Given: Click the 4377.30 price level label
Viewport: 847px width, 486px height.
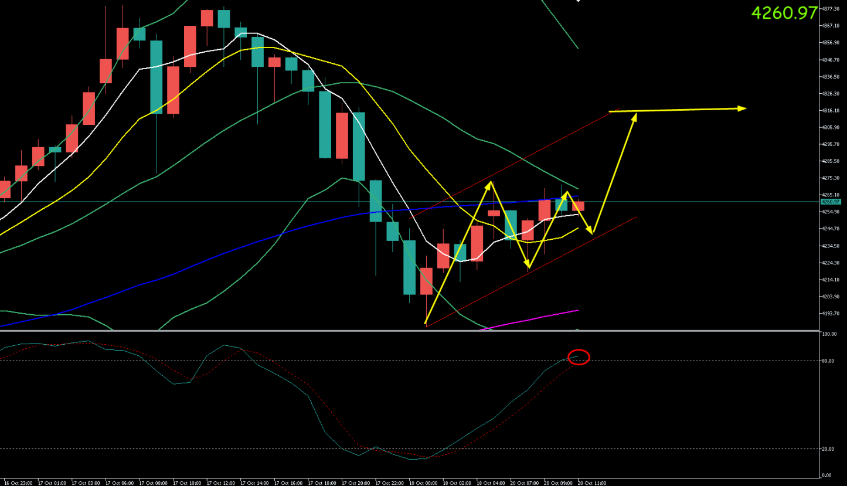Looking at the screenshot, I should (831, 9).
